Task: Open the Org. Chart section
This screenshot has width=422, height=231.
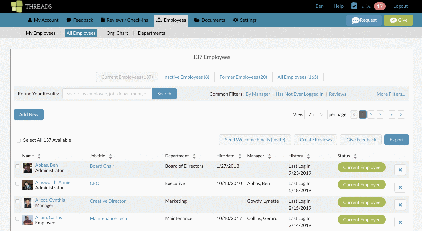Action: pyautogui.click(x=117, y=33)
